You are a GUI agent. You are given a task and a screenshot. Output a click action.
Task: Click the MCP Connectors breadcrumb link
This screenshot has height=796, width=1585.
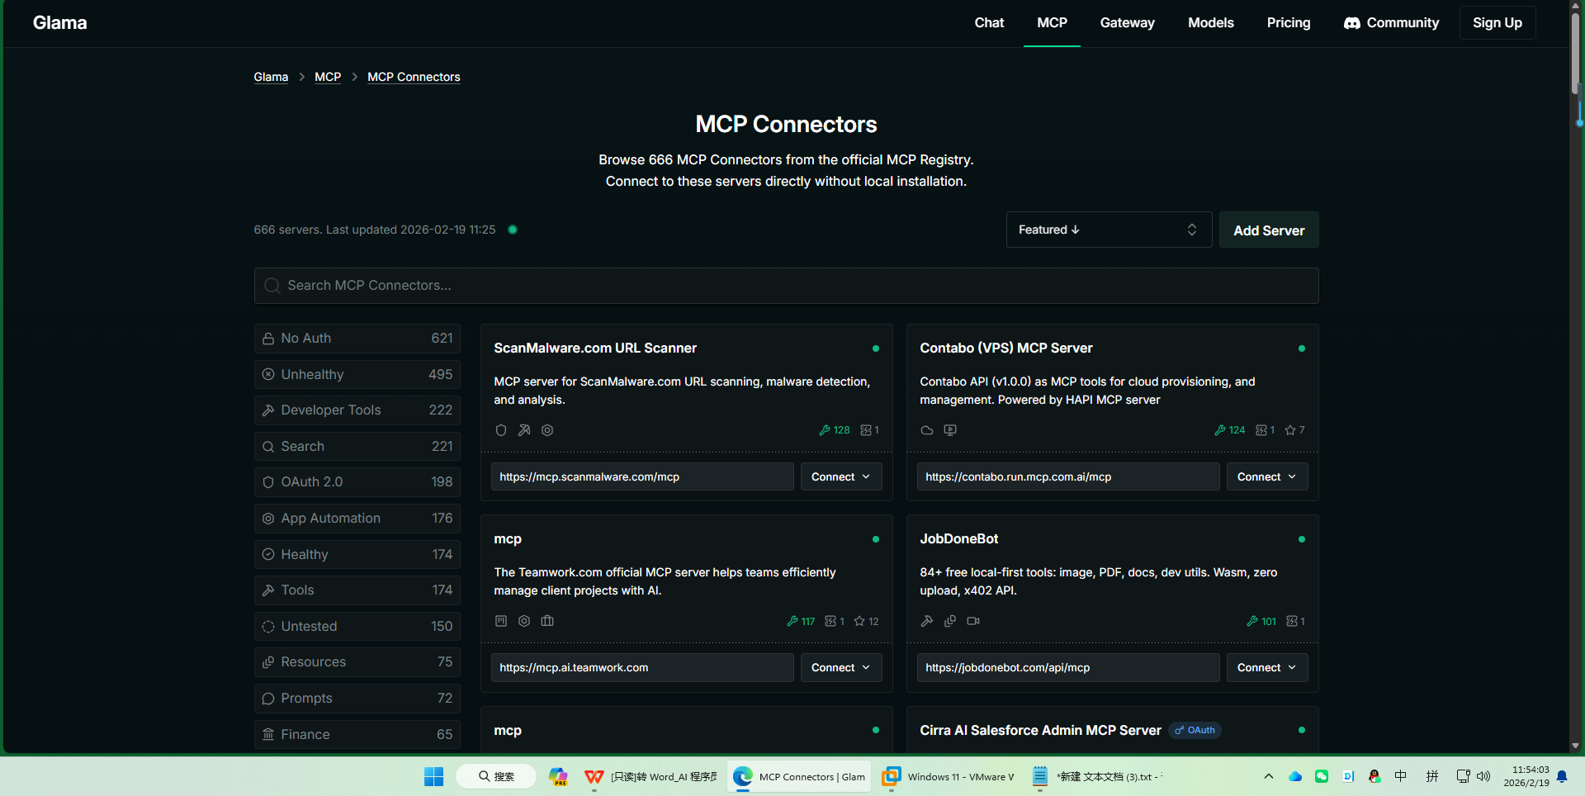[x=414, y=77]
